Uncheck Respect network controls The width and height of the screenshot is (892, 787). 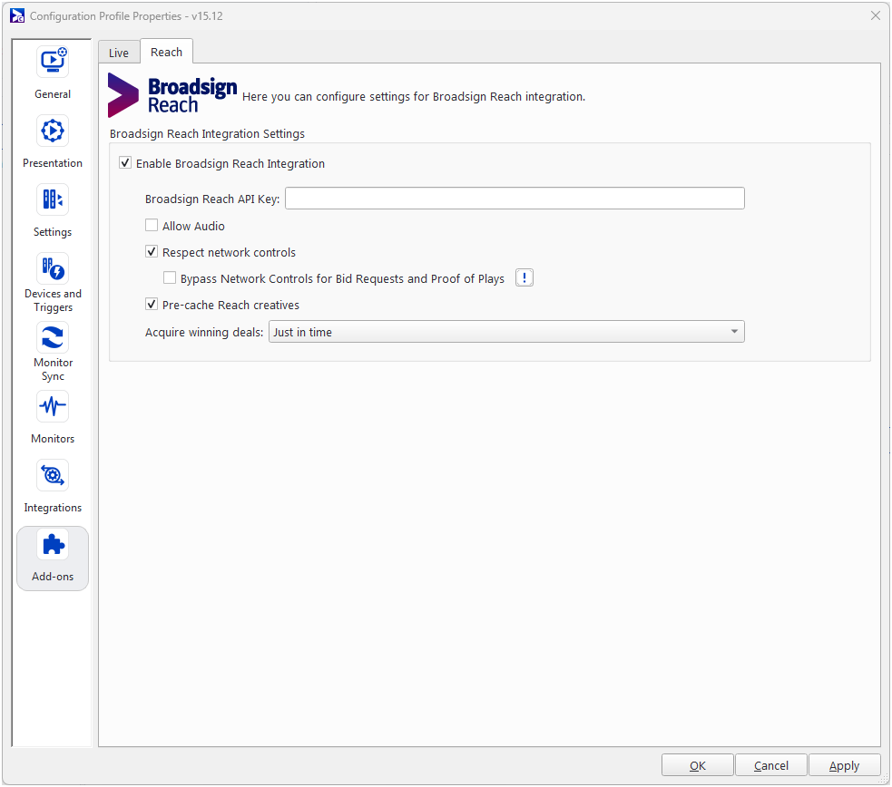tap(152, 252)
